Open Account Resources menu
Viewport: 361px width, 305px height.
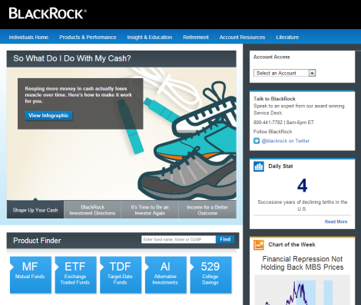[242, 38]
